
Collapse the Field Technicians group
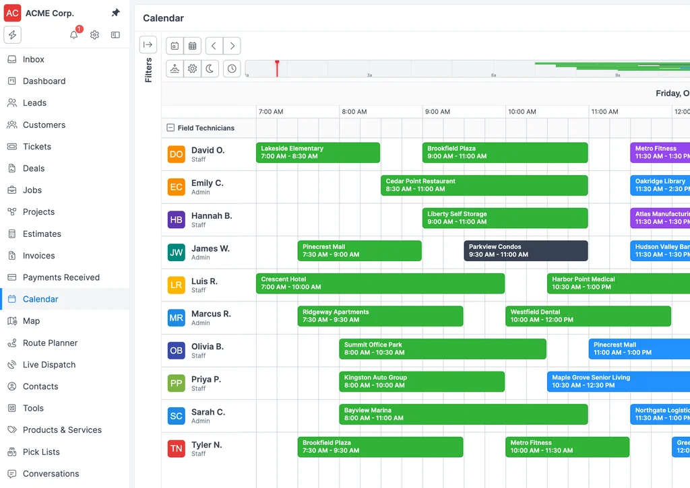(x=170, y=128)
